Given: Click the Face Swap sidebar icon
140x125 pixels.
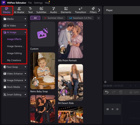Looking at the screenshot, I should pyautogui.click(x=5, y=67).
